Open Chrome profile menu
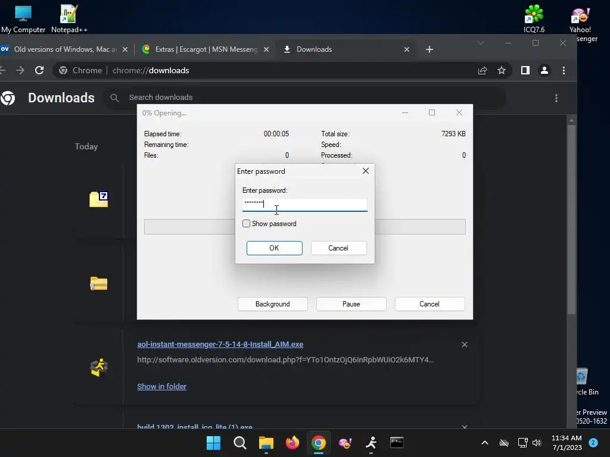Image resolution: width=610 pixels, height=457 pixels. coord(544,70)
